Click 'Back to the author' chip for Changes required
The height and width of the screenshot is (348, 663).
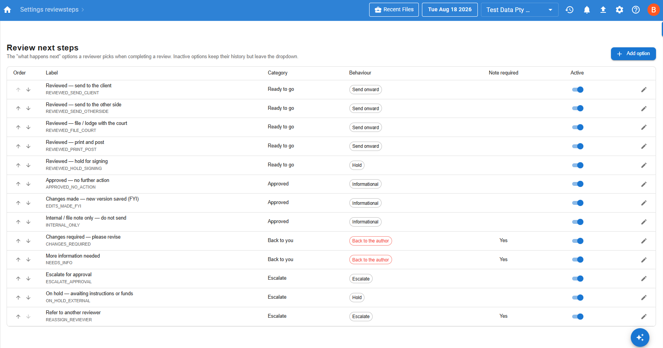coord(371,241)
